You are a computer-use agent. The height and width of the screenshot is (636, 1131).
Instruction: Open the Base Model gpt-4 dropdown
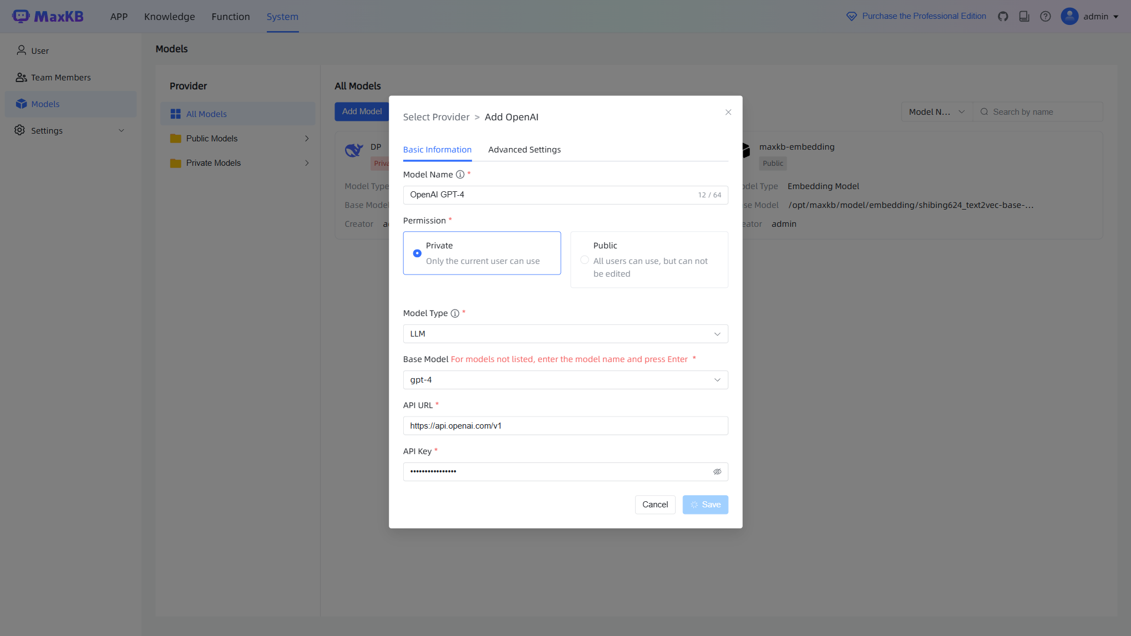(565, 380)
